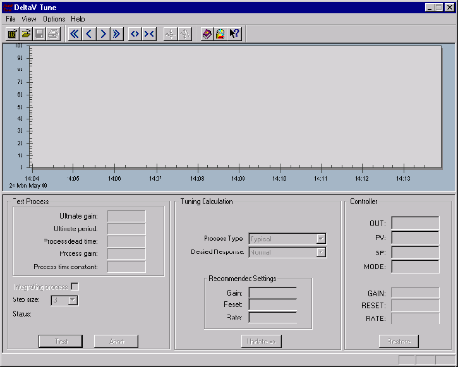Image resolution: width=458 pixels, height=367 pixels.
Task: Open the Options menu
Action: [x=54, y=19]
